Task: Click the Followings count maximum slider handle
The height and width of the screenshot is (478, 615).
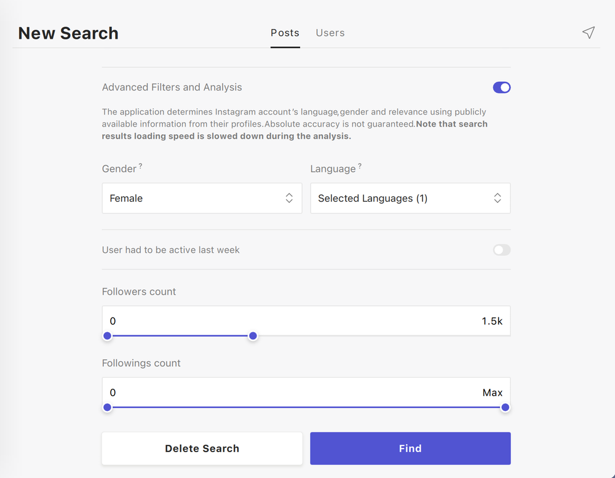Action: [506, 407]
